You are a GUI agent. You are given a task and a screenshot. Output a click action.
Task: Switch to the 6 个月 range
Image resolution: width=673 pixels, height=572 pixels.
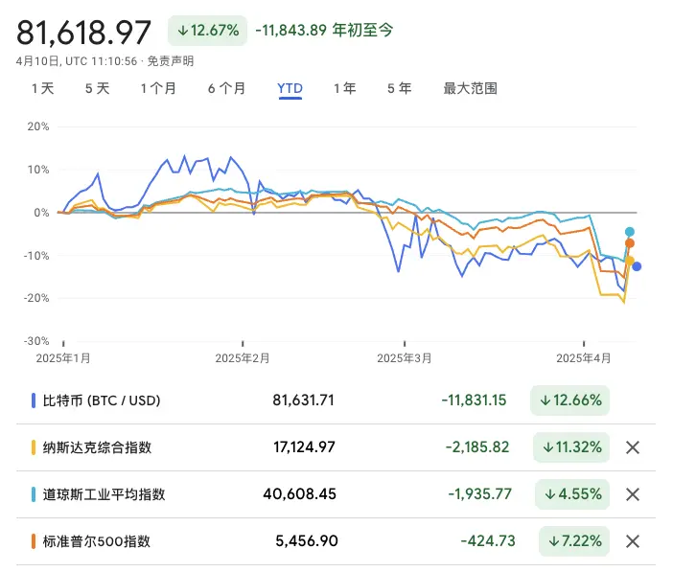pyautogui.click(x=226, y=88)
